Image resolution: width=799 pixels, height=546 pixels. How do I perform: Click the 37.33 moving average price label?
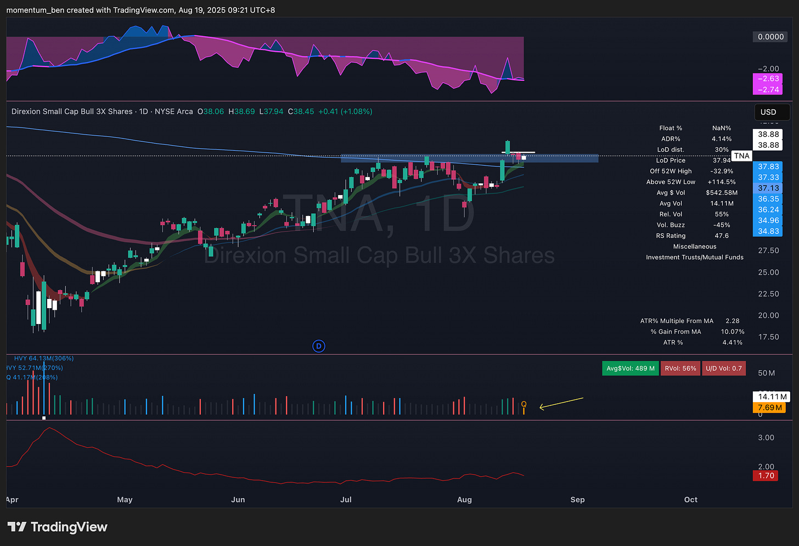768,177
